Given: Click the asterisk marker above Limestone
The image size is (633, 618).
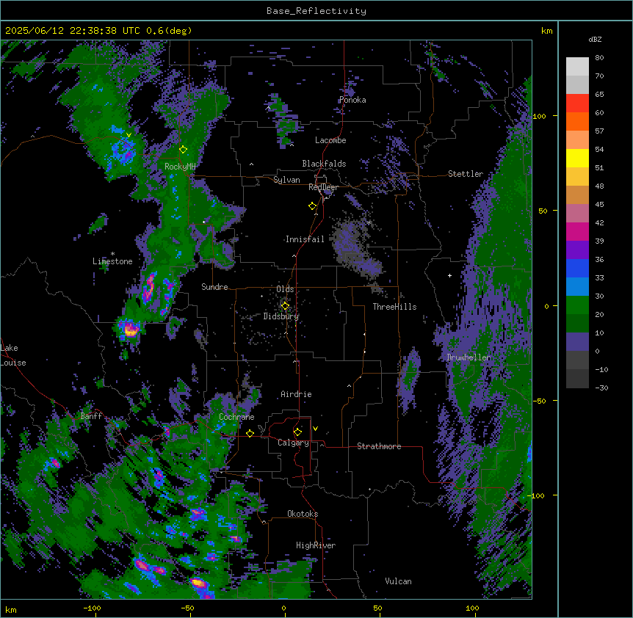Looking at the screenshot, I should pyautogui.click(x=112, y=254).
